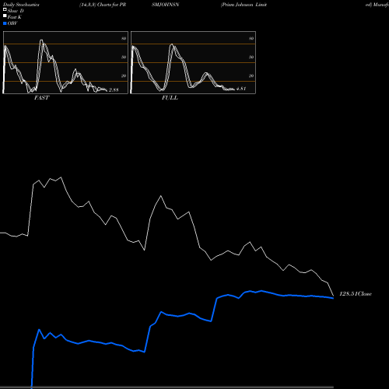This screenshot has width=389, height=389.
Task: Click the 50 level label in FAST chart
Action: [124, 57]
